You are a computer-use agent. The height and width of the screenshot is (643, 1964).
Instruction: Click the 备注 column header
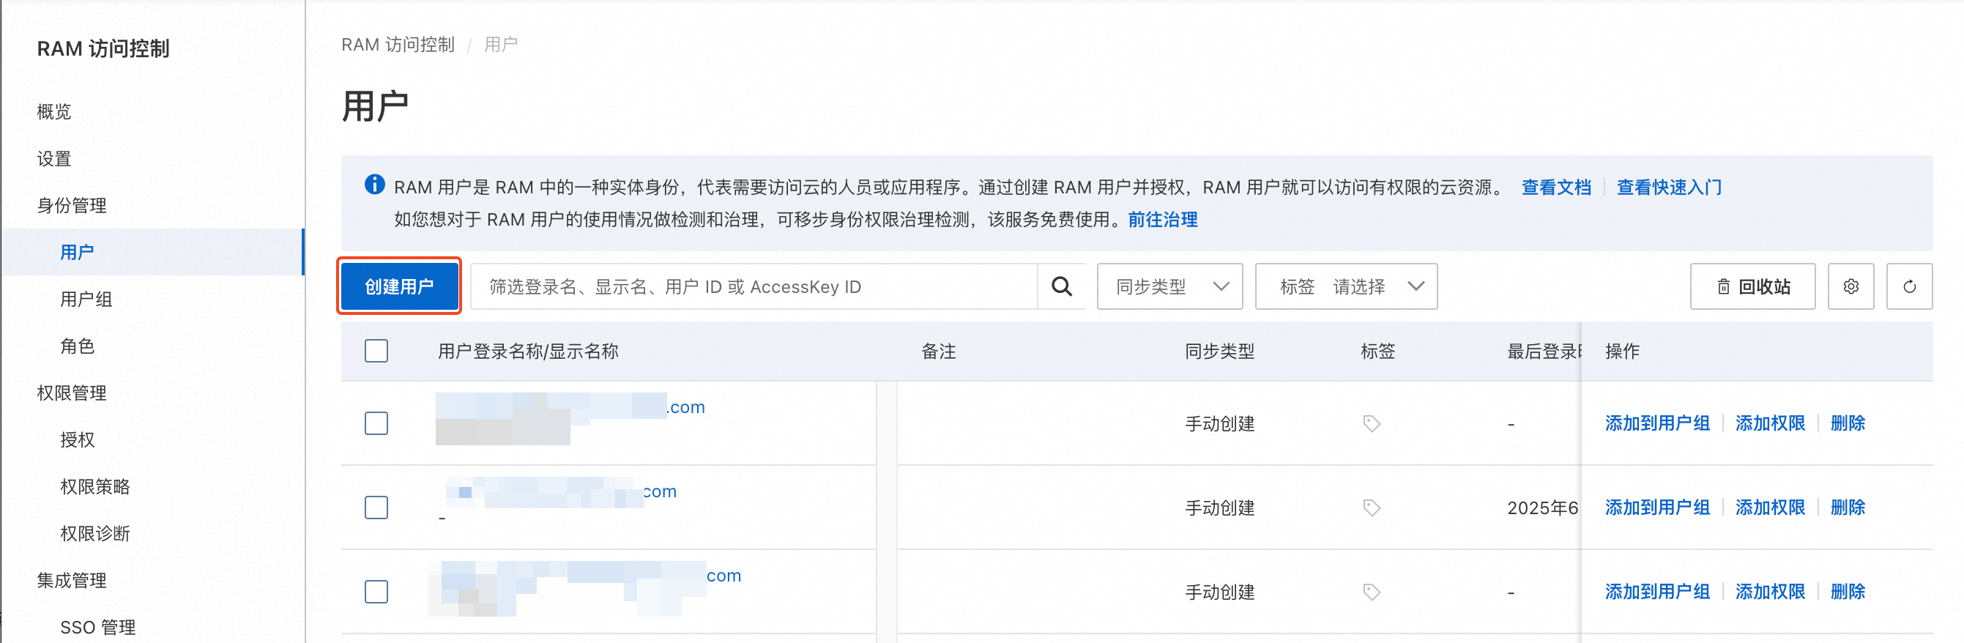click(939, 351)
